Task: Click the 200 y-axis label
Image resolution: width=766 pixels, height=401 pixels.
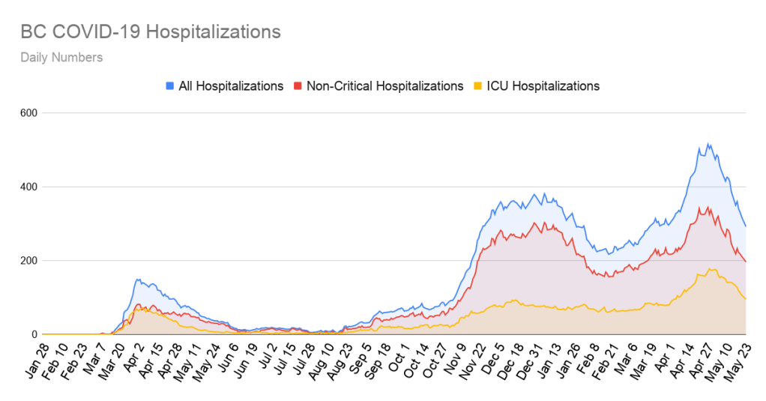Action: click(x=30, y=261)
